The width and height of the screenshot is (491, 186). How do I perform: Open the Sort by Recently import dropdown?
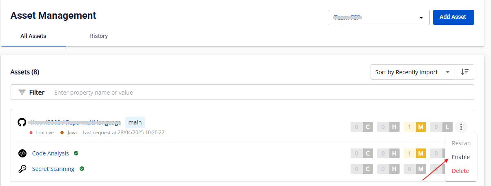pyautogui.click(x=413, y=72)
